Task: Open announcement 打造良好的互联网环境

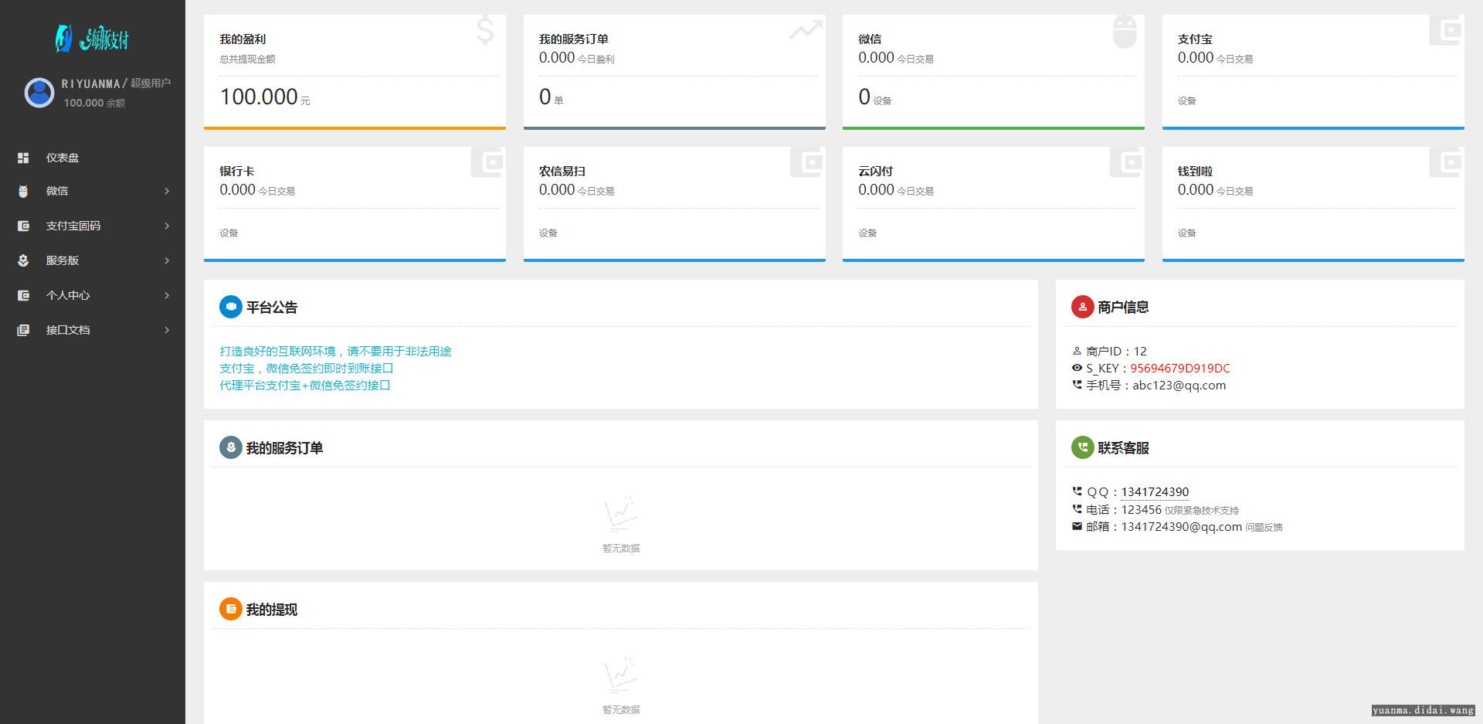Action: point(335,351)
